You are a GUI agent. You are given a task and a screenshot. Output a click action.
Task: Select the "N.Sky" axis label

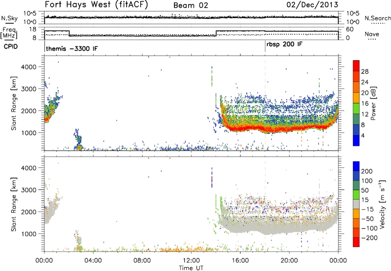click(9, 19)
